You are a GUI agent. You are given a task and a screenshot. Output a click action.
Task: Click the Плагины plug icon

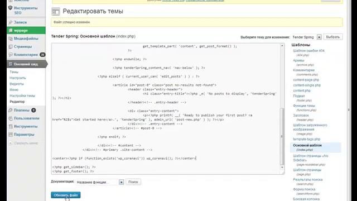[11, 111]
